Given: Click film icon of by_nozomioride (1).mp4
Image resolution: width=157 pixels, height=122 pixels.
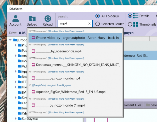Looking at the screenshot, I should [x=33, y=105].
